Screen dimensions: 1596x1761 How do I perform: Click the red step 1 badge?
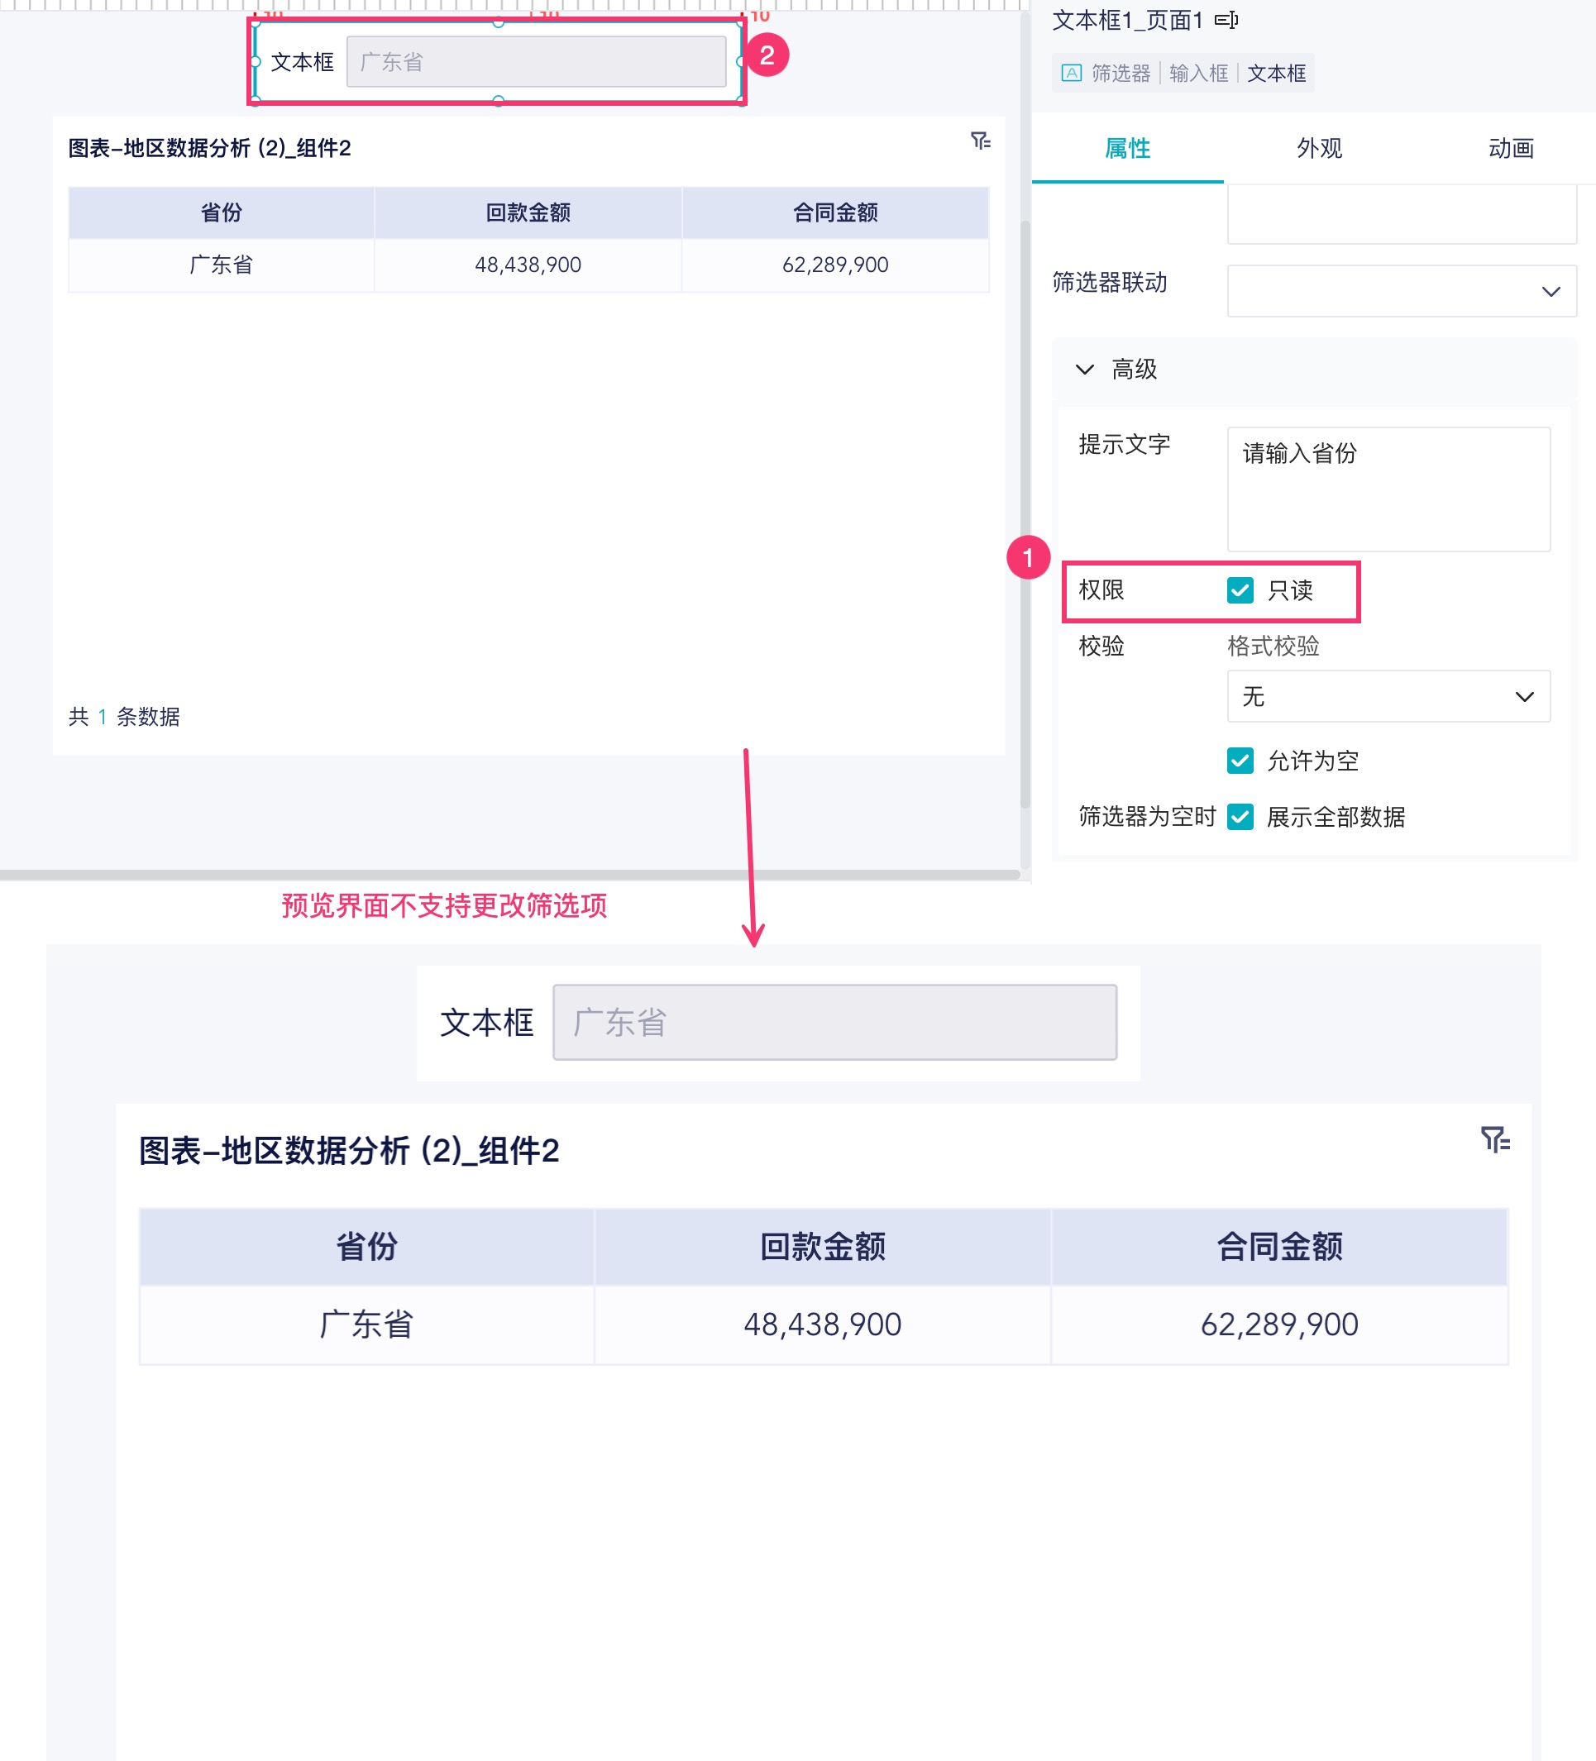coord(1027,557)
